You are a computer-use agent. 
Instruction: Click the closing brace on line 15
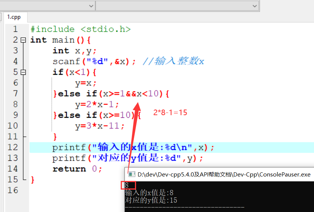coord(33,180)
